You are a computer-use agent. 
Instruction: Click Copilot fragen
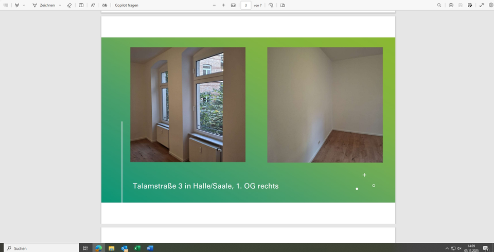point(126,5)
